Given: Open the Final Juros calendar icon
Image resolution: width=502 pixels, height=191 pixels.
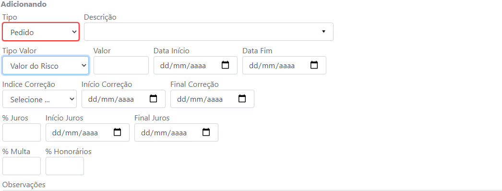Looking at the screenshot, I should 206,132.
